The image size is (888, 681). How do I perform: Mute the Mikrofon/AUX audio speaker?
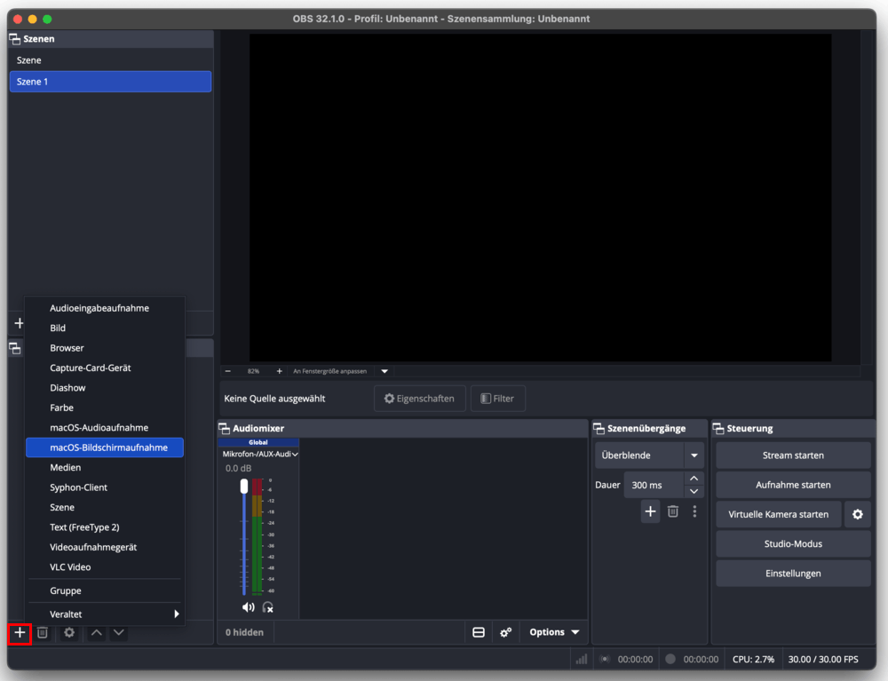248,607
